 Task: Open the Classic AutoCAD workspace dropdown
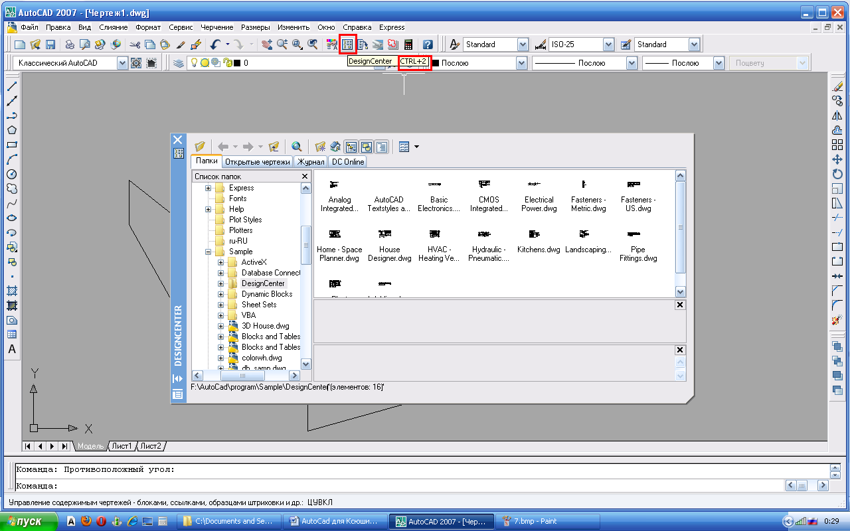(x=122, y=63)
